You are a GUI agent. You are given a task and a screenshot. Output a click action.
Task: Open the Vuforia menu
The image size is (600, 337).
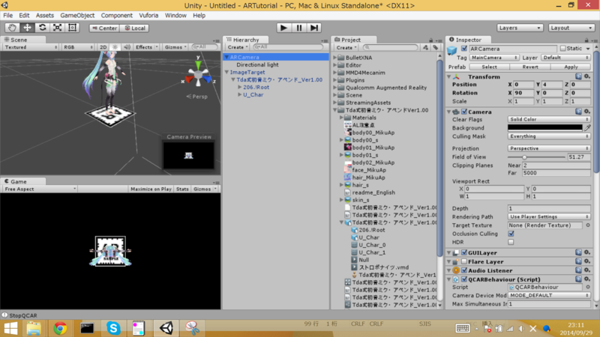[x=148, y=16]
